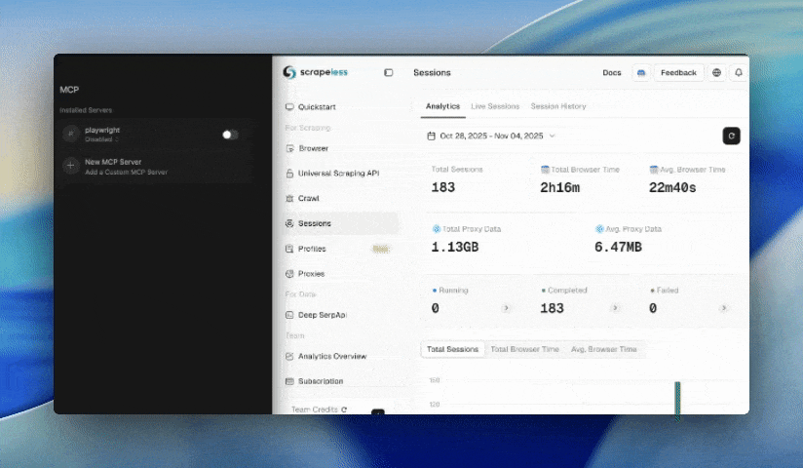This screenshot has height=468, width=803.
Task: Expand the Running sessions chevron
Action: 506,308
